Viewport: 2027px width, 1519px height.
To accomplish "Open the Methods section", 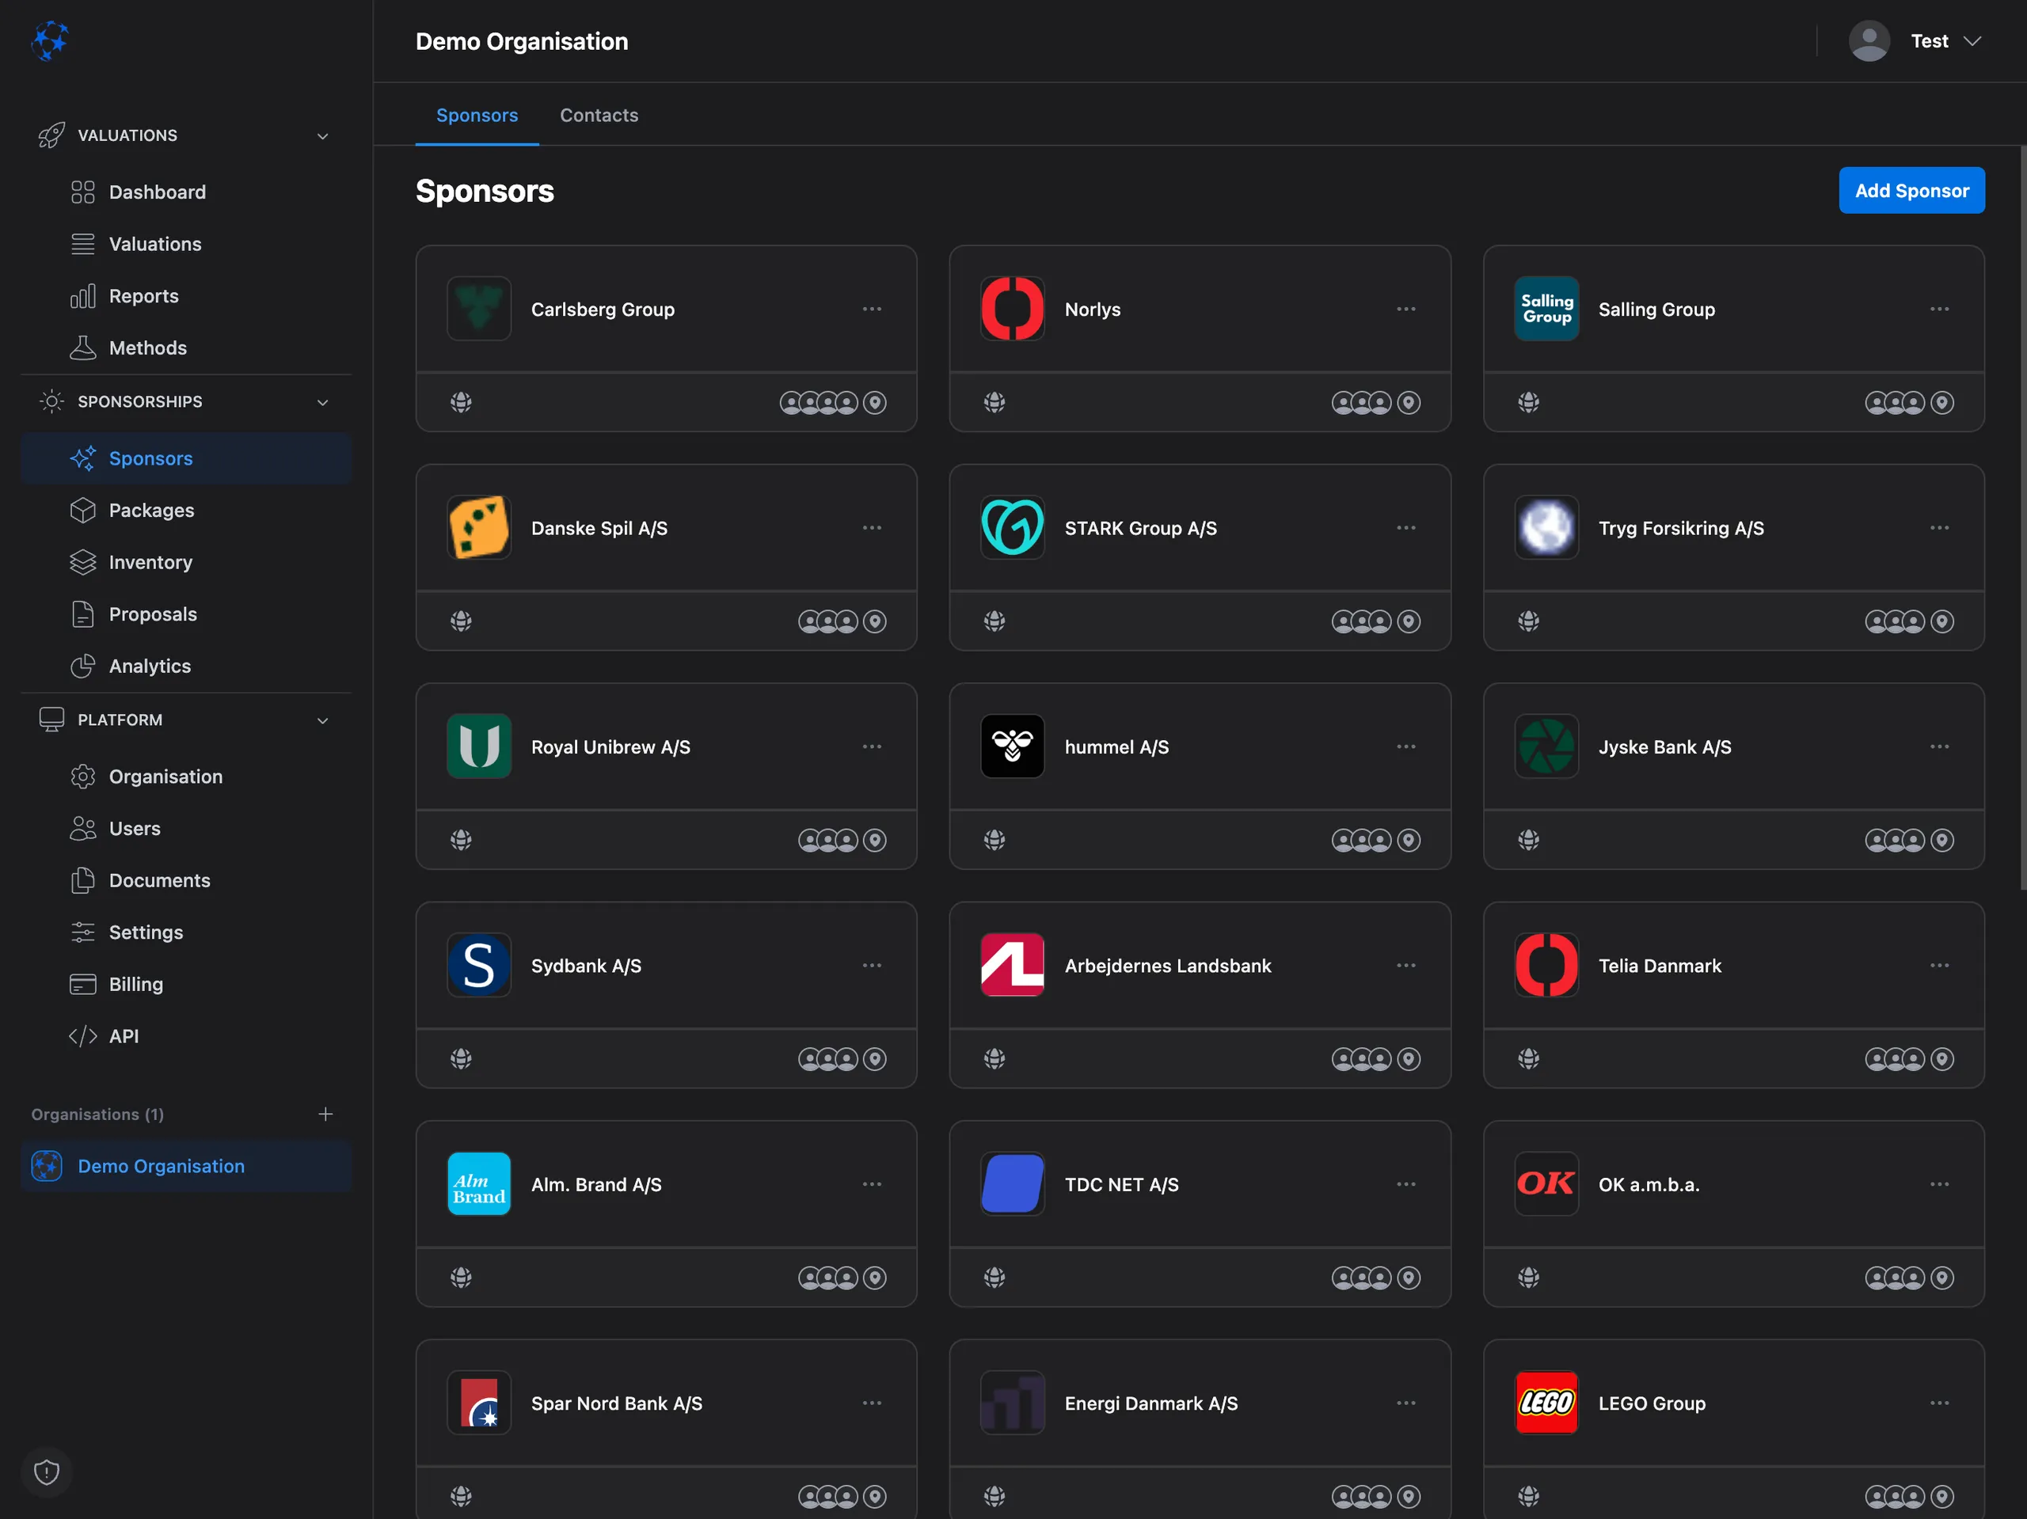I will pos(185,348).
